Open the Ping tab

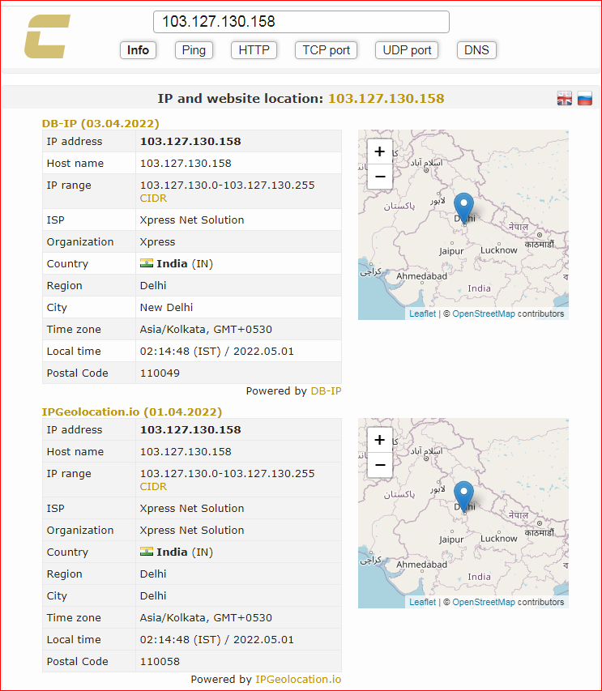click(x=194, y=50)
